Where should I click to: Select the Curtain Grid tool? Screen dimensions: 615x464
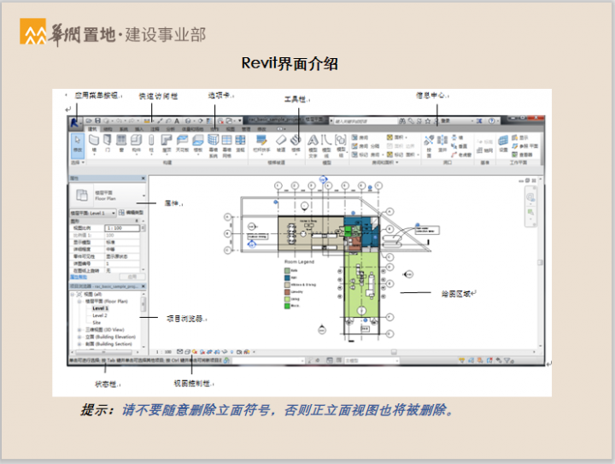226,145
